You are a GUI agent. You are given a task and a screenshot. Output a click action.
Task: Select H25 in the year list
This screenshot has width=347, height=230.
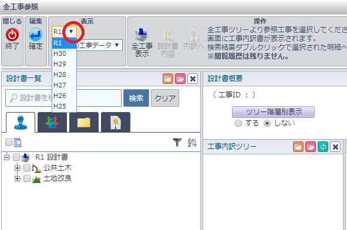point(64,107)
